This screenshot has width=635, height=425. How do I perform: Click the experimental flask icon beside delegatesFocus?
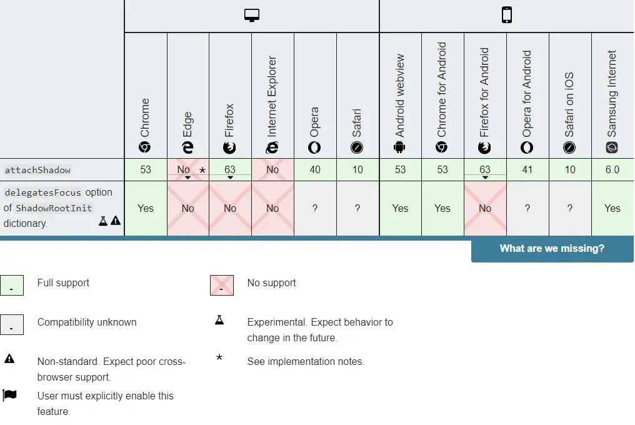click(x=104, y=221)
